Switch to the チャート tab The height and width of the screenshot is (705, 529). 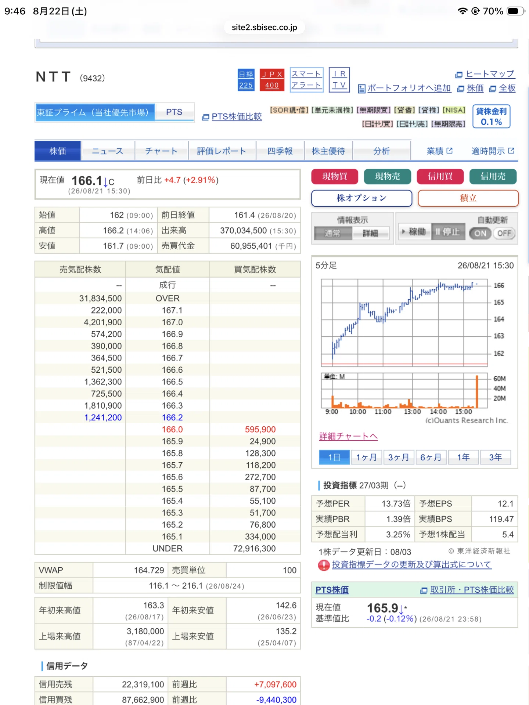(x=161, y=151)
